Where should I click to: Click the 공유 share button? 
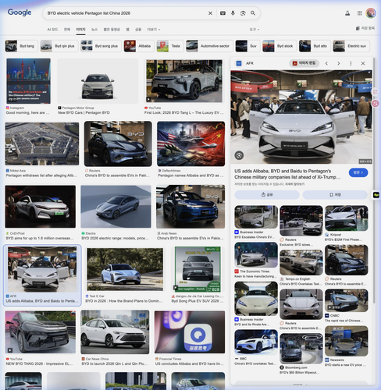(x=267, y=194)
